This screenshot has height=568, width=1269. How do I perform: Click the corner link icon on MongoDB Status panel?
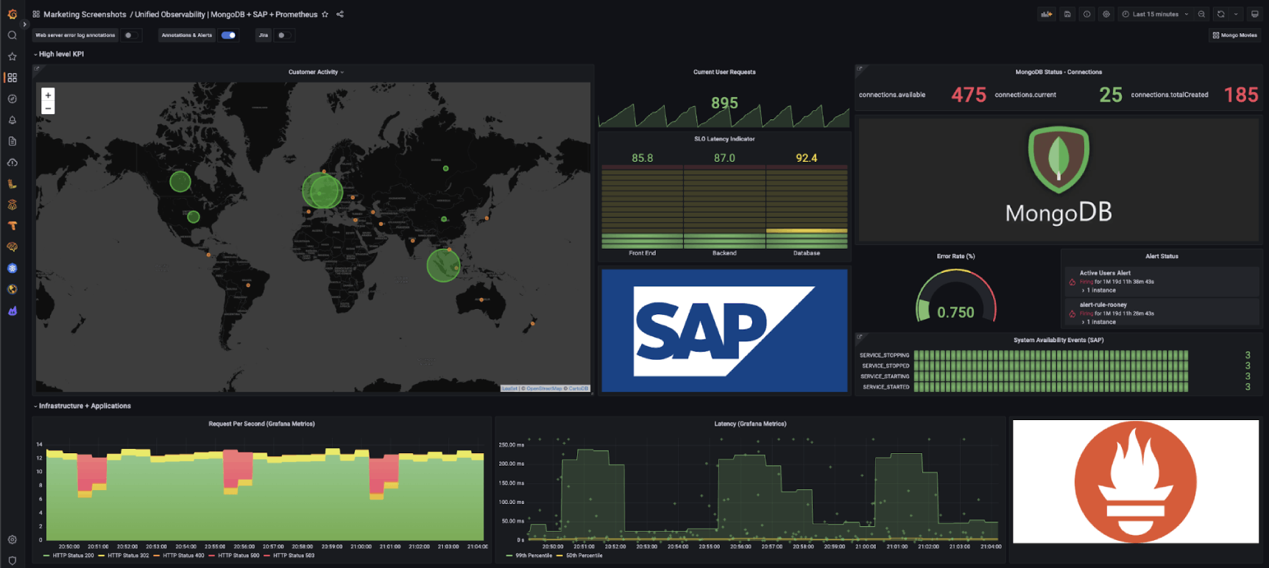(x=859, y=69)
